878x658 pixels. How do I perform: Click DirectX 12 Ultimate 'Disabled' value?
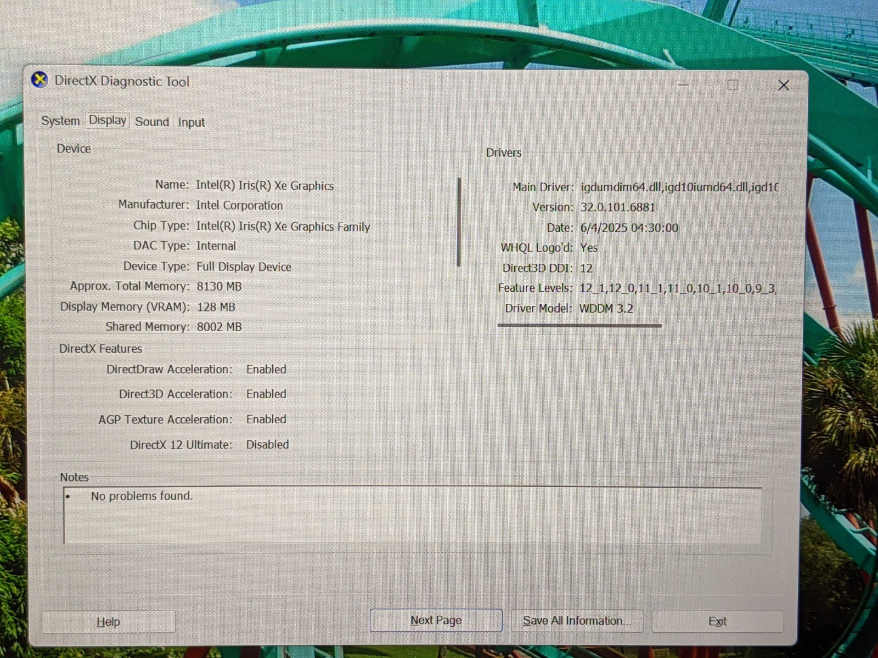click(267, 445)
